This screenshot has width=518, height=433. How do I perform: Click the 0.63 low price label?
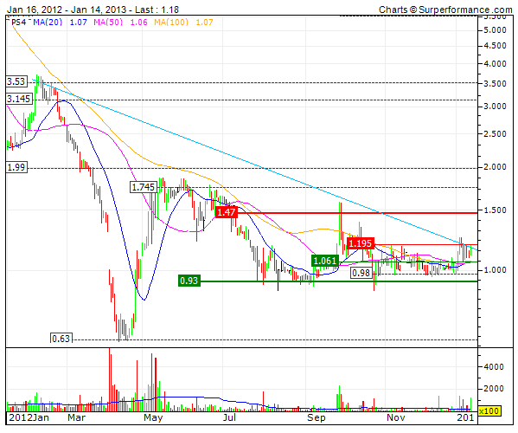(61, 339)
